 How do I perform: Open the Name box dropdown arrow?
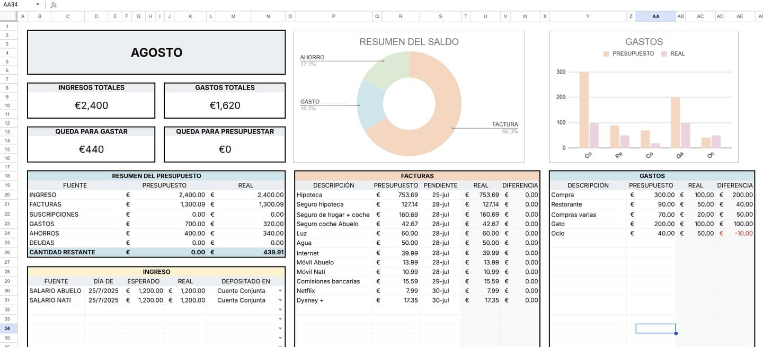click(38, 5)
